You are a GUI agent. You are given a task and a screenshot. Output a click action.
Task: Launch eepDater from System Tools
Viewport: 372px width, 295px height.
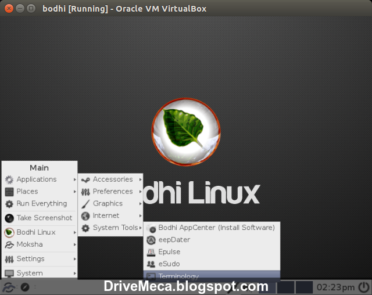(x=212, y=240)
